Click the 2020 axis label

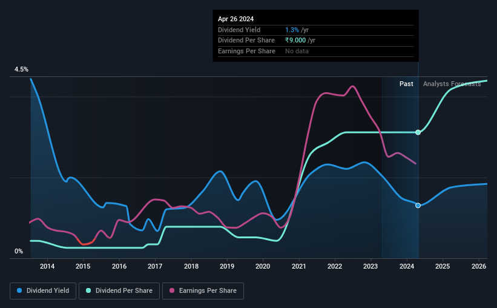[263, 266]
